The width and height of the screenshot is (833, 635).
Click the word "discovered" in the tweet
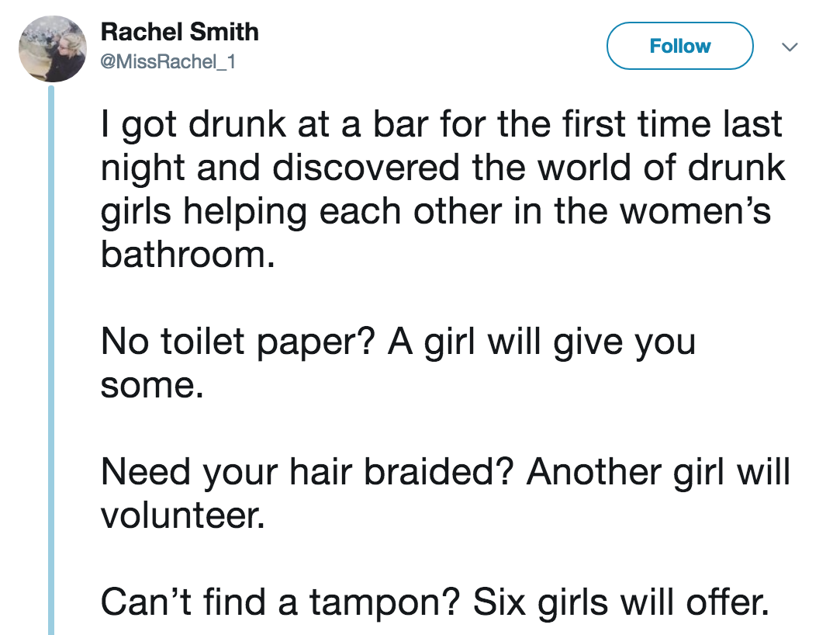click(366, 168)
